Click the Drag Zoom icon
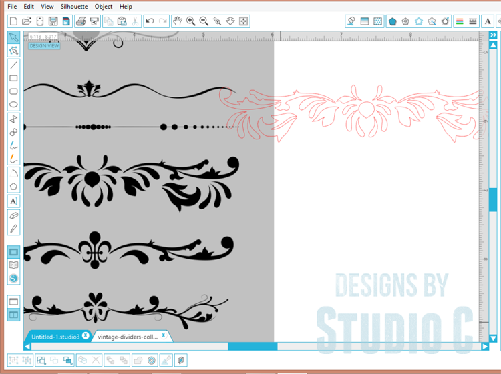 (230, 21)
